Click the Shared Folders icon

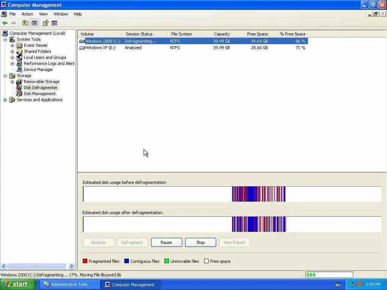click(x=19, y=51)
